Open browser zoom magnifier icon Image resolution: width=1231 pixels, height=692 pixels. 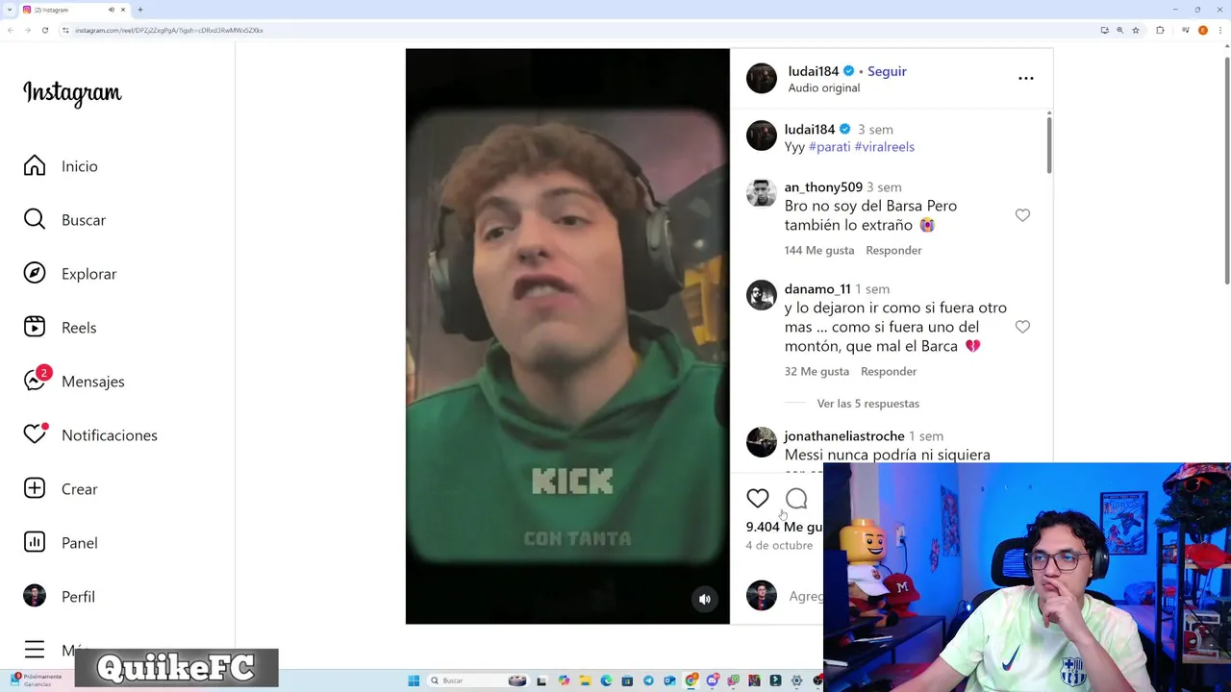tap(1119, 30)
